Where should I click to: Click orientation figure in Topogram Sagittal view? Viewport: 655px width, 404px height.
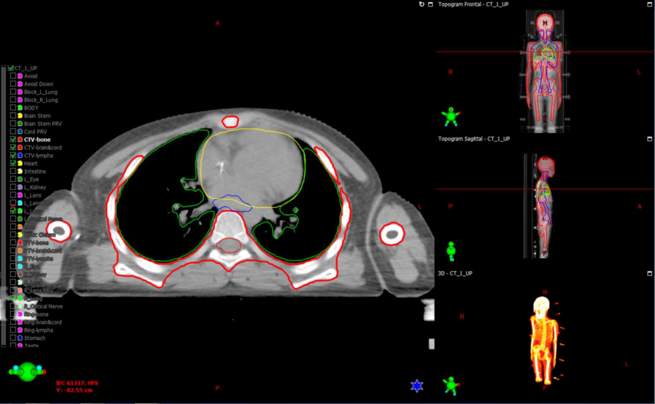(451, 251)
